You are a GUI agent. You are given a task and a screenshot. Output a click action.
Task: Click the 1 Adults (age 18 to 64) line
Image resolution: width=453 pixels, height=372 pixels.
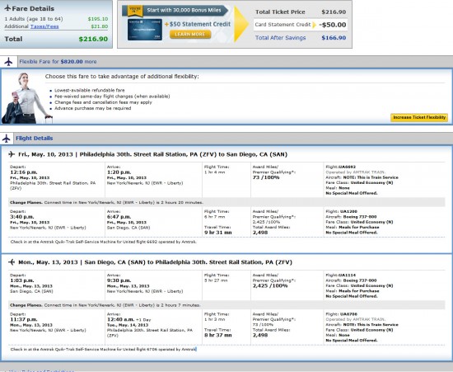[34, 19]
